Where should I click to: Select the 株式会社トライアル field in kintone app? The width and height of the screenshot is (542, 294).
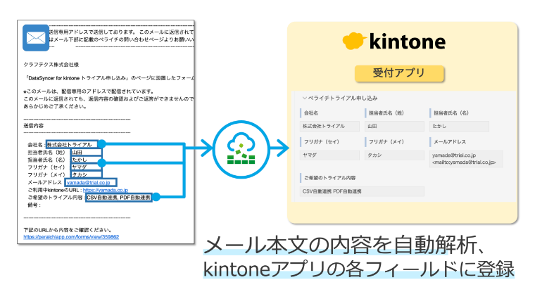point(329,126)
